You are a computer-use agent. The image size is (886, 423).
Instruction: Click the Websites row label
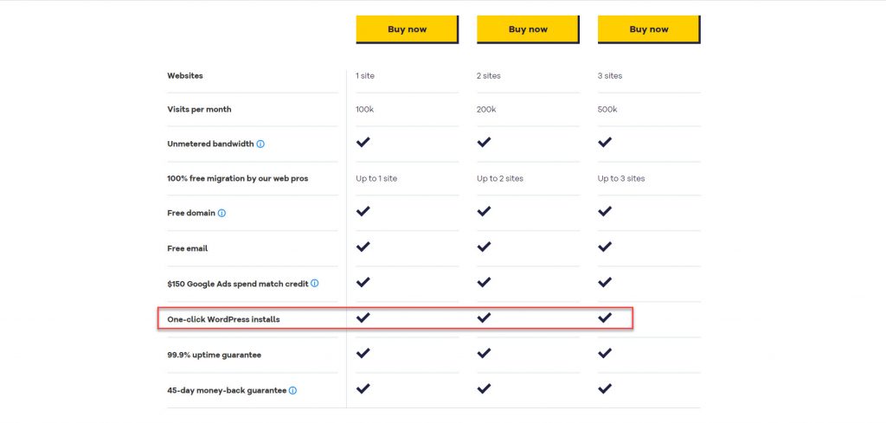pyautogui.click(x=185, y=75)
